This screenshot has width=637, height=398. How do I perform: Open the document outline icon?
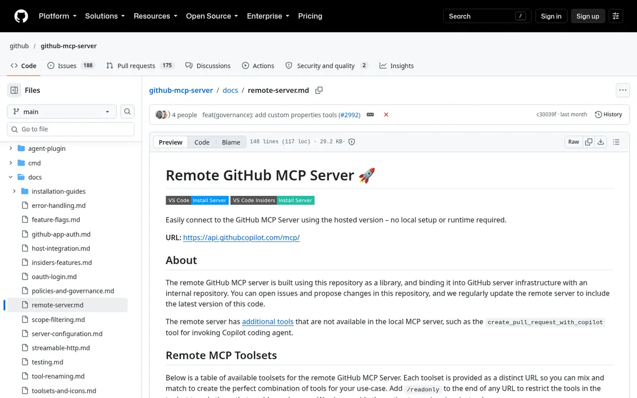[x=616, y=142]
